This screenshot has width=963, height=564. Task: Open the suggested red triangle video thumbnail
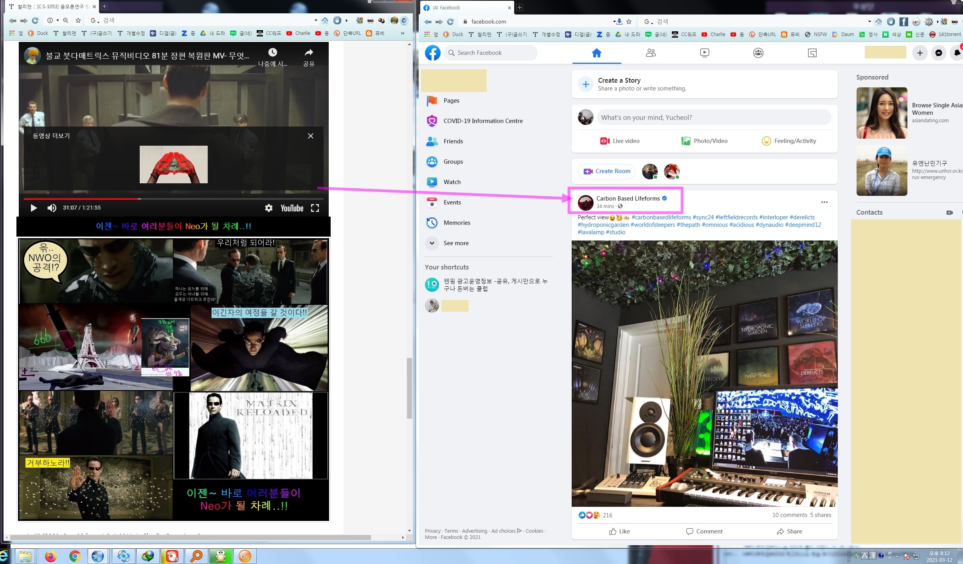[174, 164]
